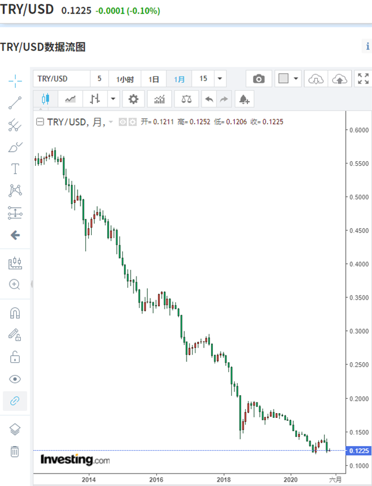Toggle lock all drawing tools padlock
The width and height of the screenshot is (372, 486).
coord(15,357)
